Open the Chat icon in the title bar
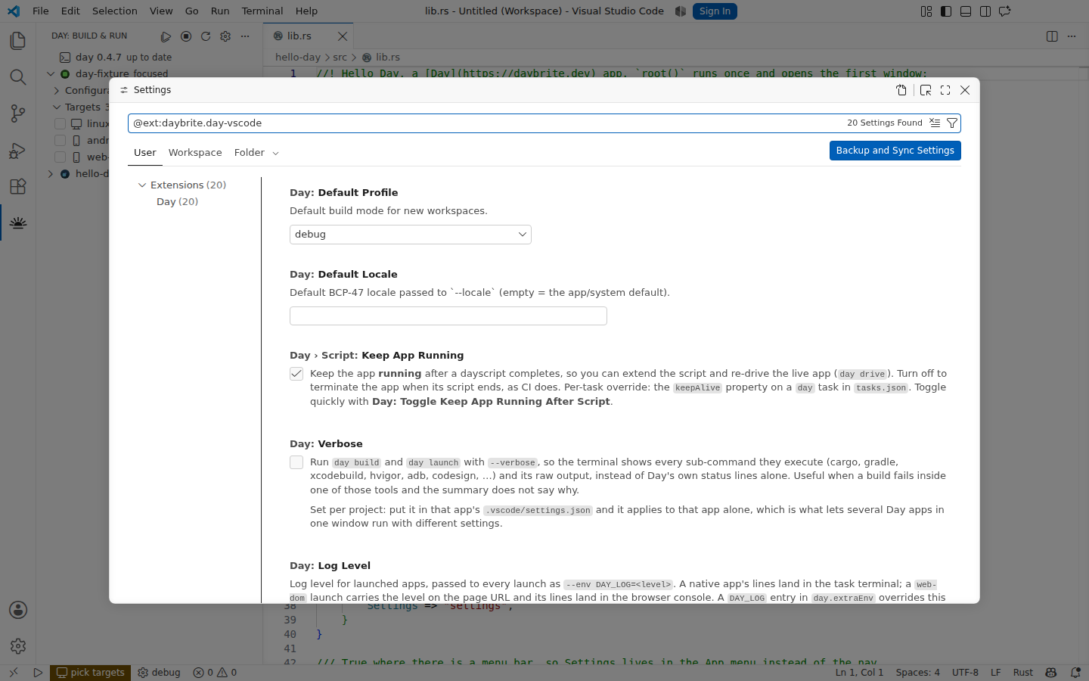Viewport: 1089px width, 681px height. (x=1005, y=11)
